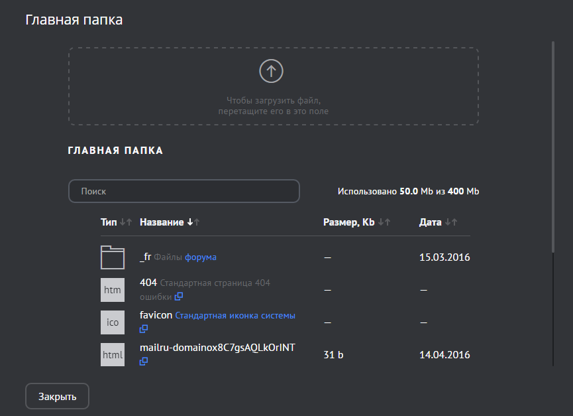
Task: Click the Поиск search field
Action: [x=184, y=191]
